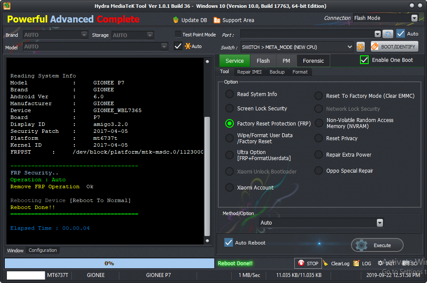The image size is (427, 283).
Task: Open the Support Area icon
Action: pyautogui.click(x=217, y=20)
